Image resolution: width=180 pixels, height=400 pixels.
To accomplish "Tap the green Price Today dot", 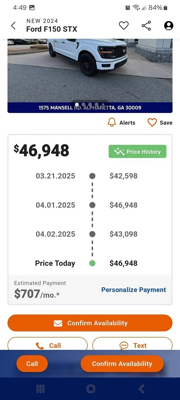I will 92,263.
